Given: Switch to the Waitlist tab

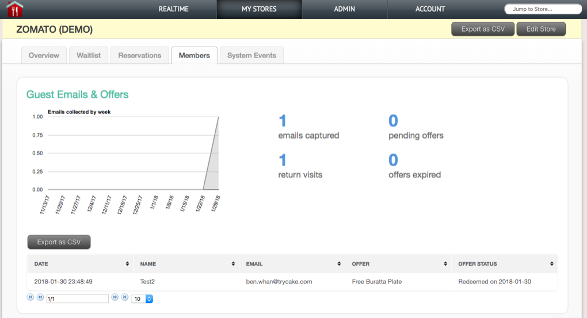Looking at the screenshot, I should click(89, 55).
